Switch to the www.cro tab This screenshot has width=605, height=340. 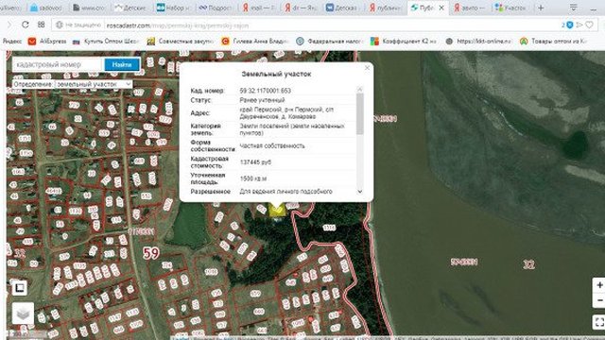tap(89, 8)
